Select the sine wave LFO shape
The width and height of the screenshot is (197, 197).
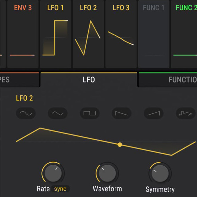tap(26, 113)
